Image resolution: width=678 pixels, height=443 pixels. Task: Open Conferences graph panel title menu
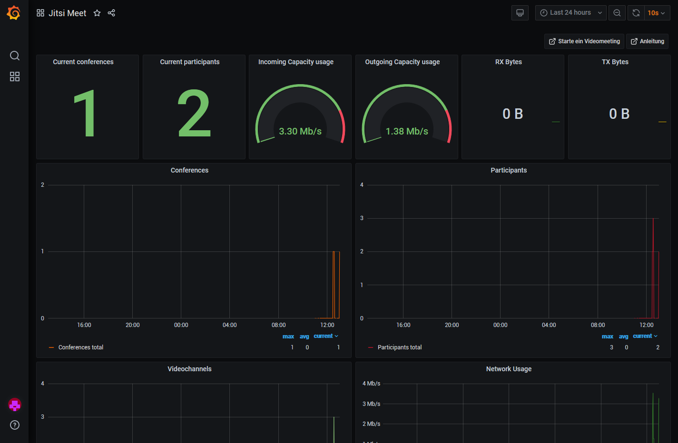(189, 170)
